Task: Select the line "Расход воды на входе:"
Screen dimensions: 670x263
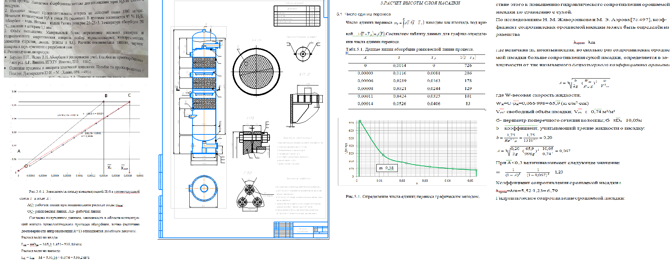Action: (x=40, y=237)
